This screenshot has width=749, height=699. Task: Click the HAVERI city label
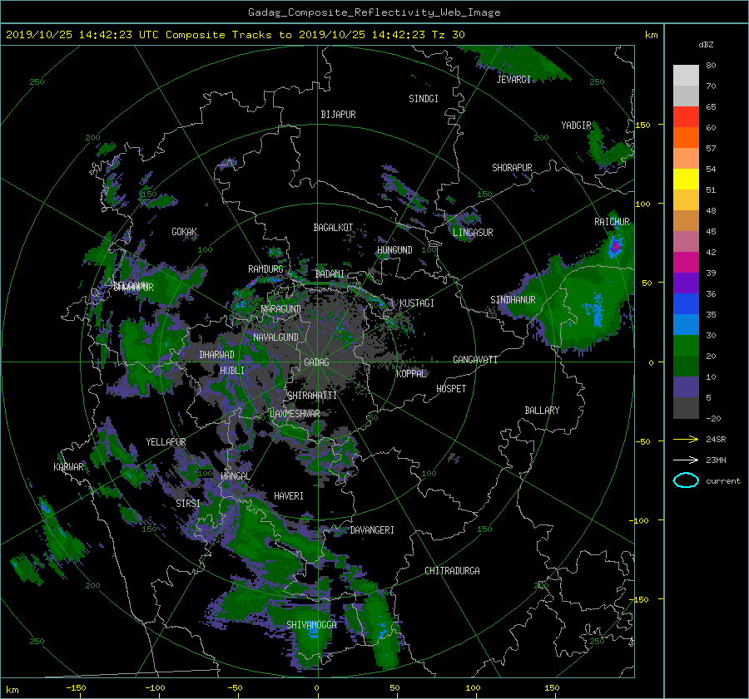pos(289,496)
